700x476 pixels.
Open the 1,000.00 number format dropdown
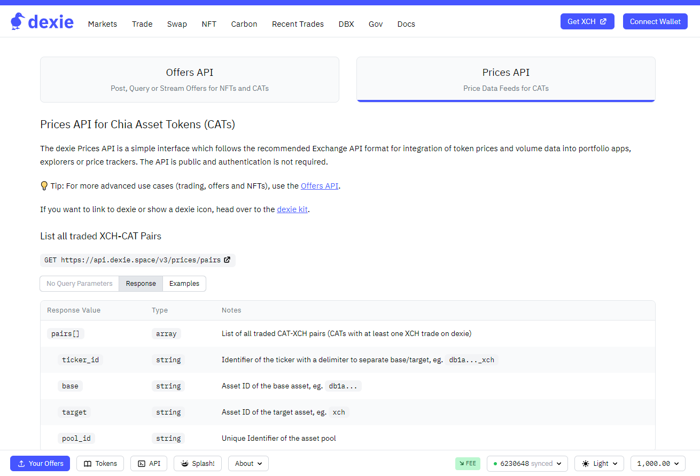pyautogui.click(x=658, y=464)
